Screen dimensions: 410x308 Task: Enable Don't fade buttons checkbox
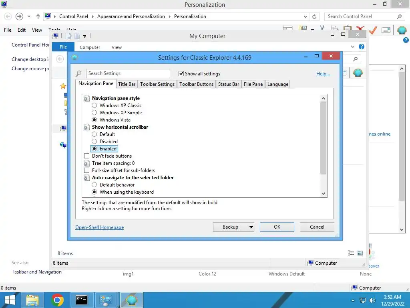(86, 156)
